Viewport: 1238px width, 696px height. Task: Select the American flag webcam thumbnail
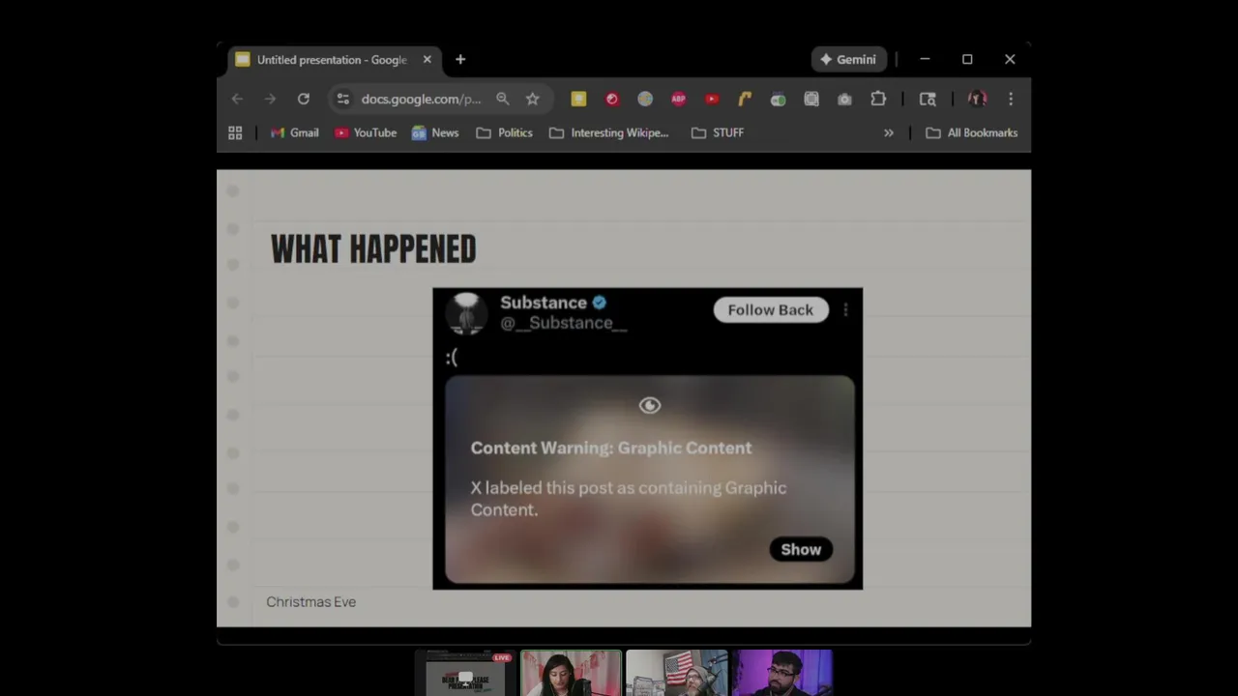(x=676, y=673)
